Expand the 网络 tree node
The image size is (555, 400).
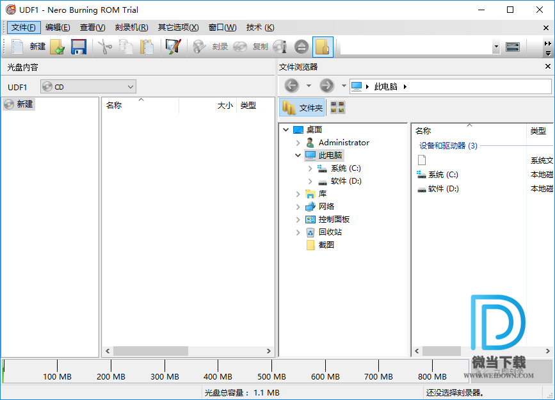pyautogui.click(x=298, y=207)
